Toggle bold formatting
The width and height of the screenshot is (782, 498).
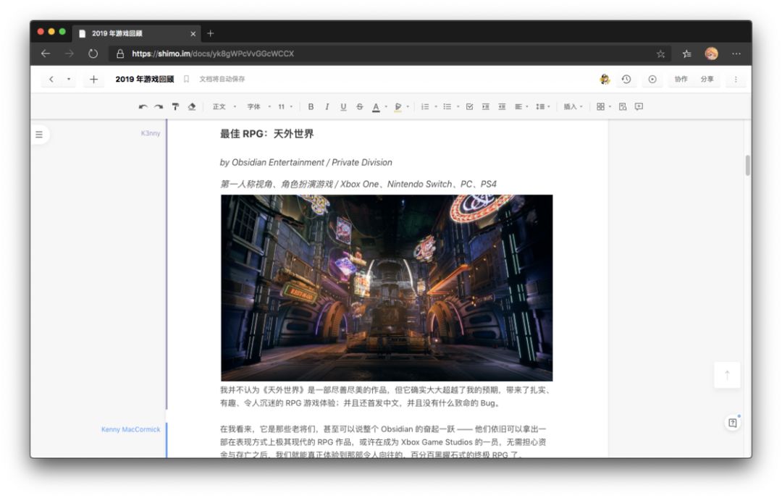tap(311, 106)
